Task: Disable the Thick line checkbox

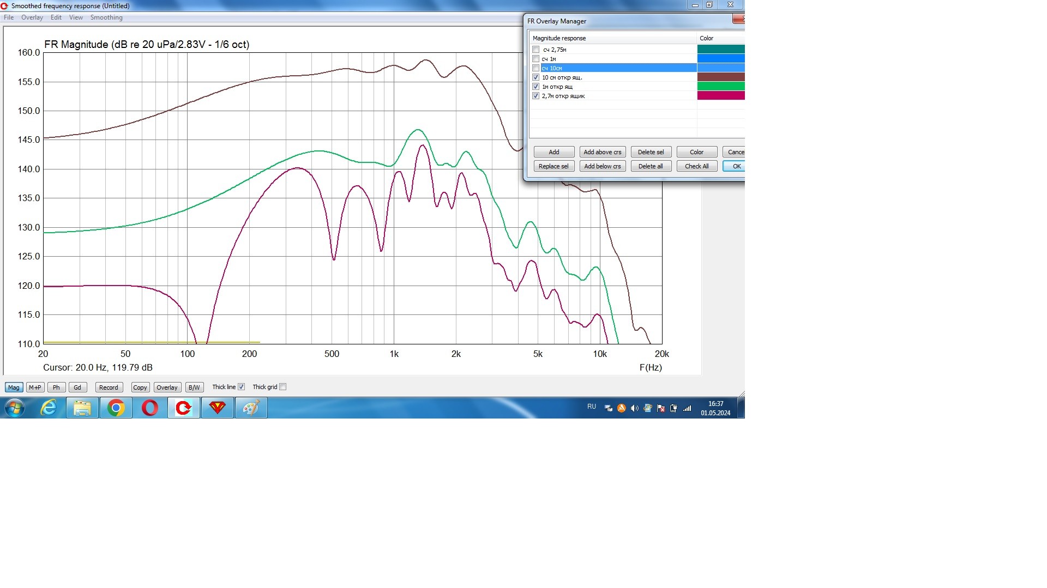Action: point(241,387)
